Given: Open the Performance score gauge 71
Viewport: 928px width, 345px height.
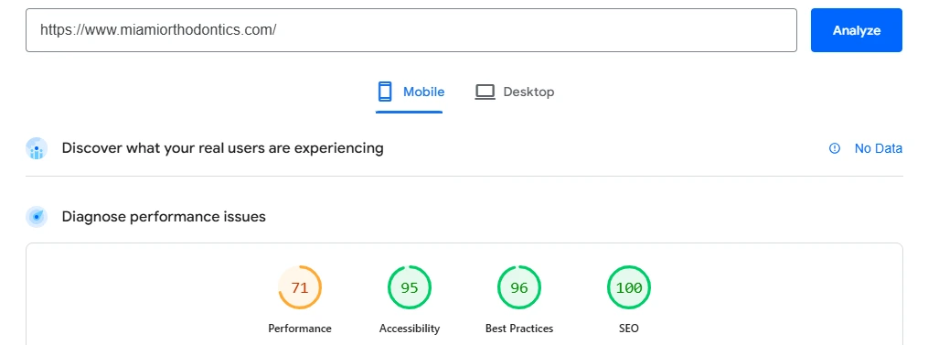Looking at the screenshot, I should (x=300, y=287).
